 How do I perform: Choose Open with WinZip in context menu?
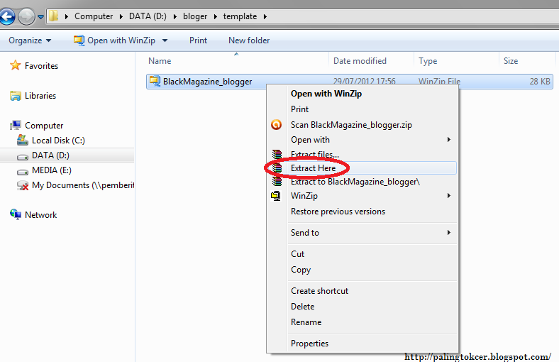326,94
